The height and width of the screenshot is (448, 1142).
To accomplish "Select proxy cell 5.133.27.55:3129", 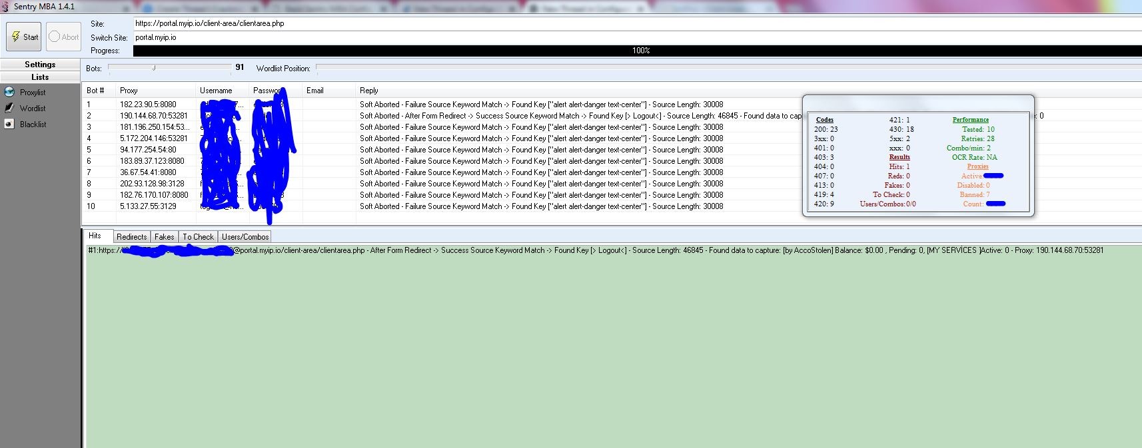I will coord(149,206).
